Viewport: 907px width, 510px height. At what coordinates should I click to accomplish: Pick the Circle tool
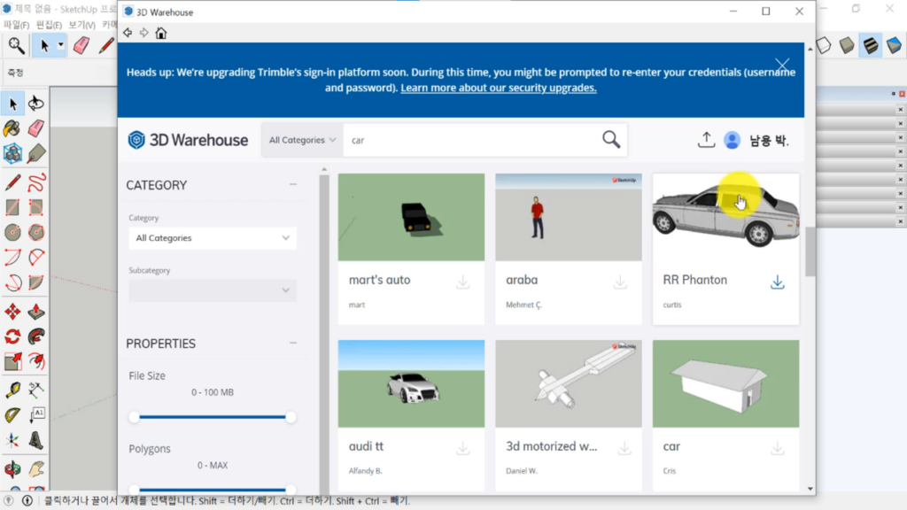(12, 233)
